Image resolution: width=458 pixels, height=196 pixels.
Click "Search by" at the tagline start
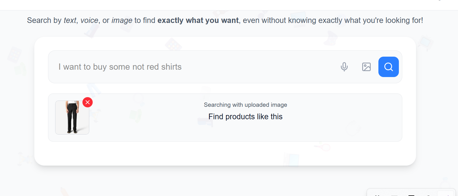[x=44, y=20]
